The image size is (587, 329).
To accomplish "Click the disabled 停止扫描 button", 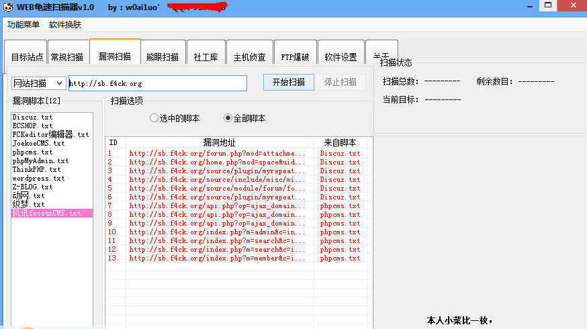I will click(341, 82).
